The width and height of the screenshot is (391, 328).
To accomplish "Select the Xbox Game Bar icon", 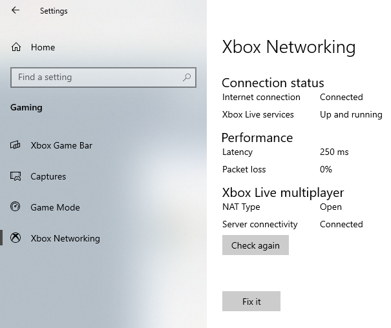I will [16, 145].
